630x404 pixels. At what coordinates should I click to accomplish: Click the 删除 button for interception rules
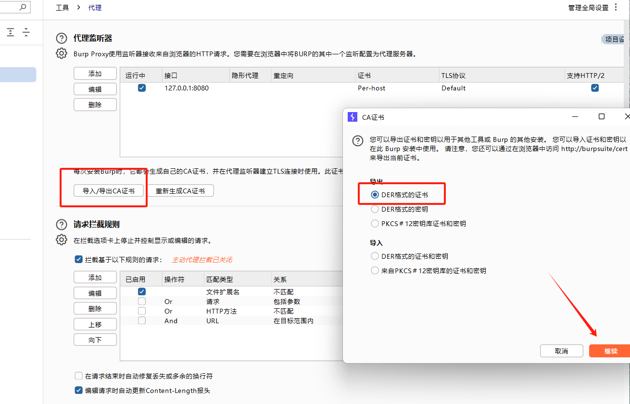pos(95,308)
